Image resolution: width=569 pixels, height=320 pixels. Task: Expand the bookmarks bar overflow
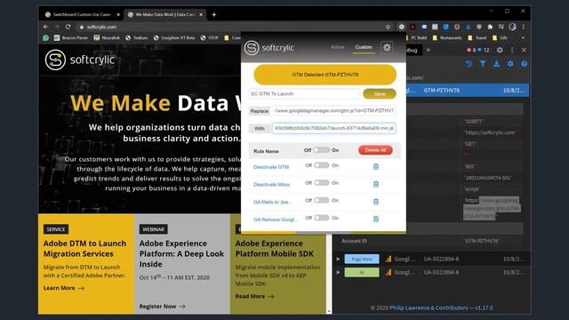(523, 37)
